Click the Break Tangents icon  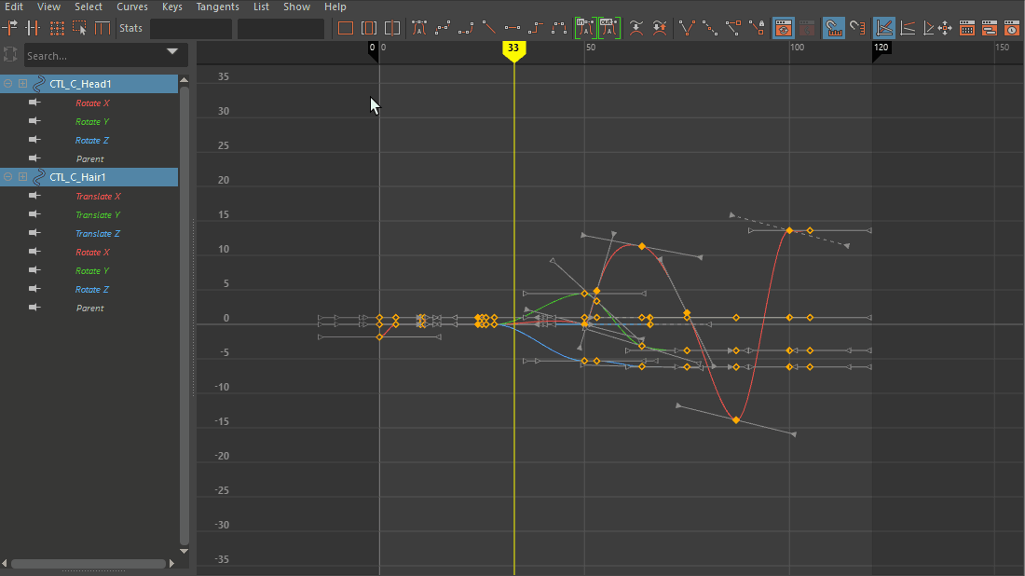pyautogui.click(x=687, y=28)
